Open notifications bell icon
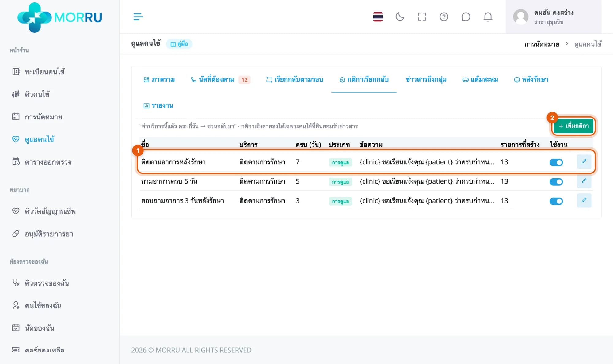Viewport: 613px width, 364px height. [488, 17]
